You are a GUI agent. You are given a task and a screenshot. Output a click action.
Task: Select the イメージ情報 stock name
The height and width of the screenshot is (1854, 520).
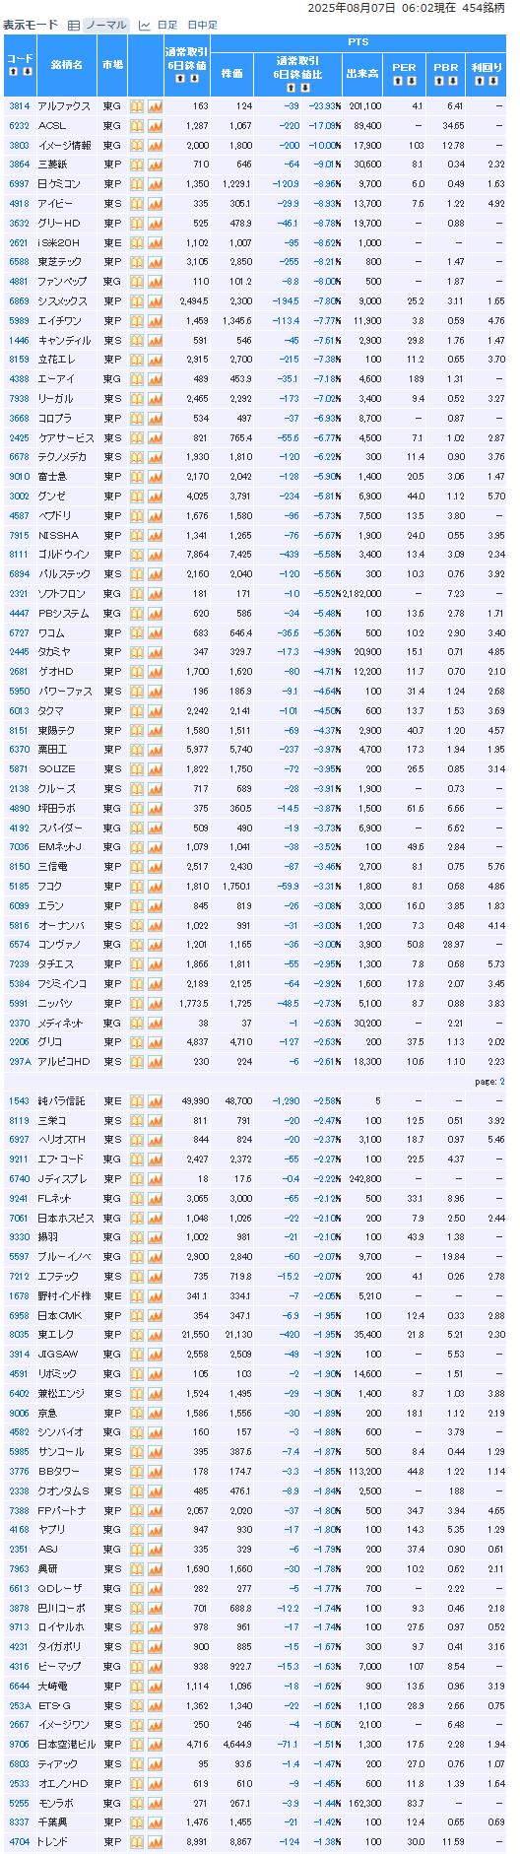coord(65,146)
